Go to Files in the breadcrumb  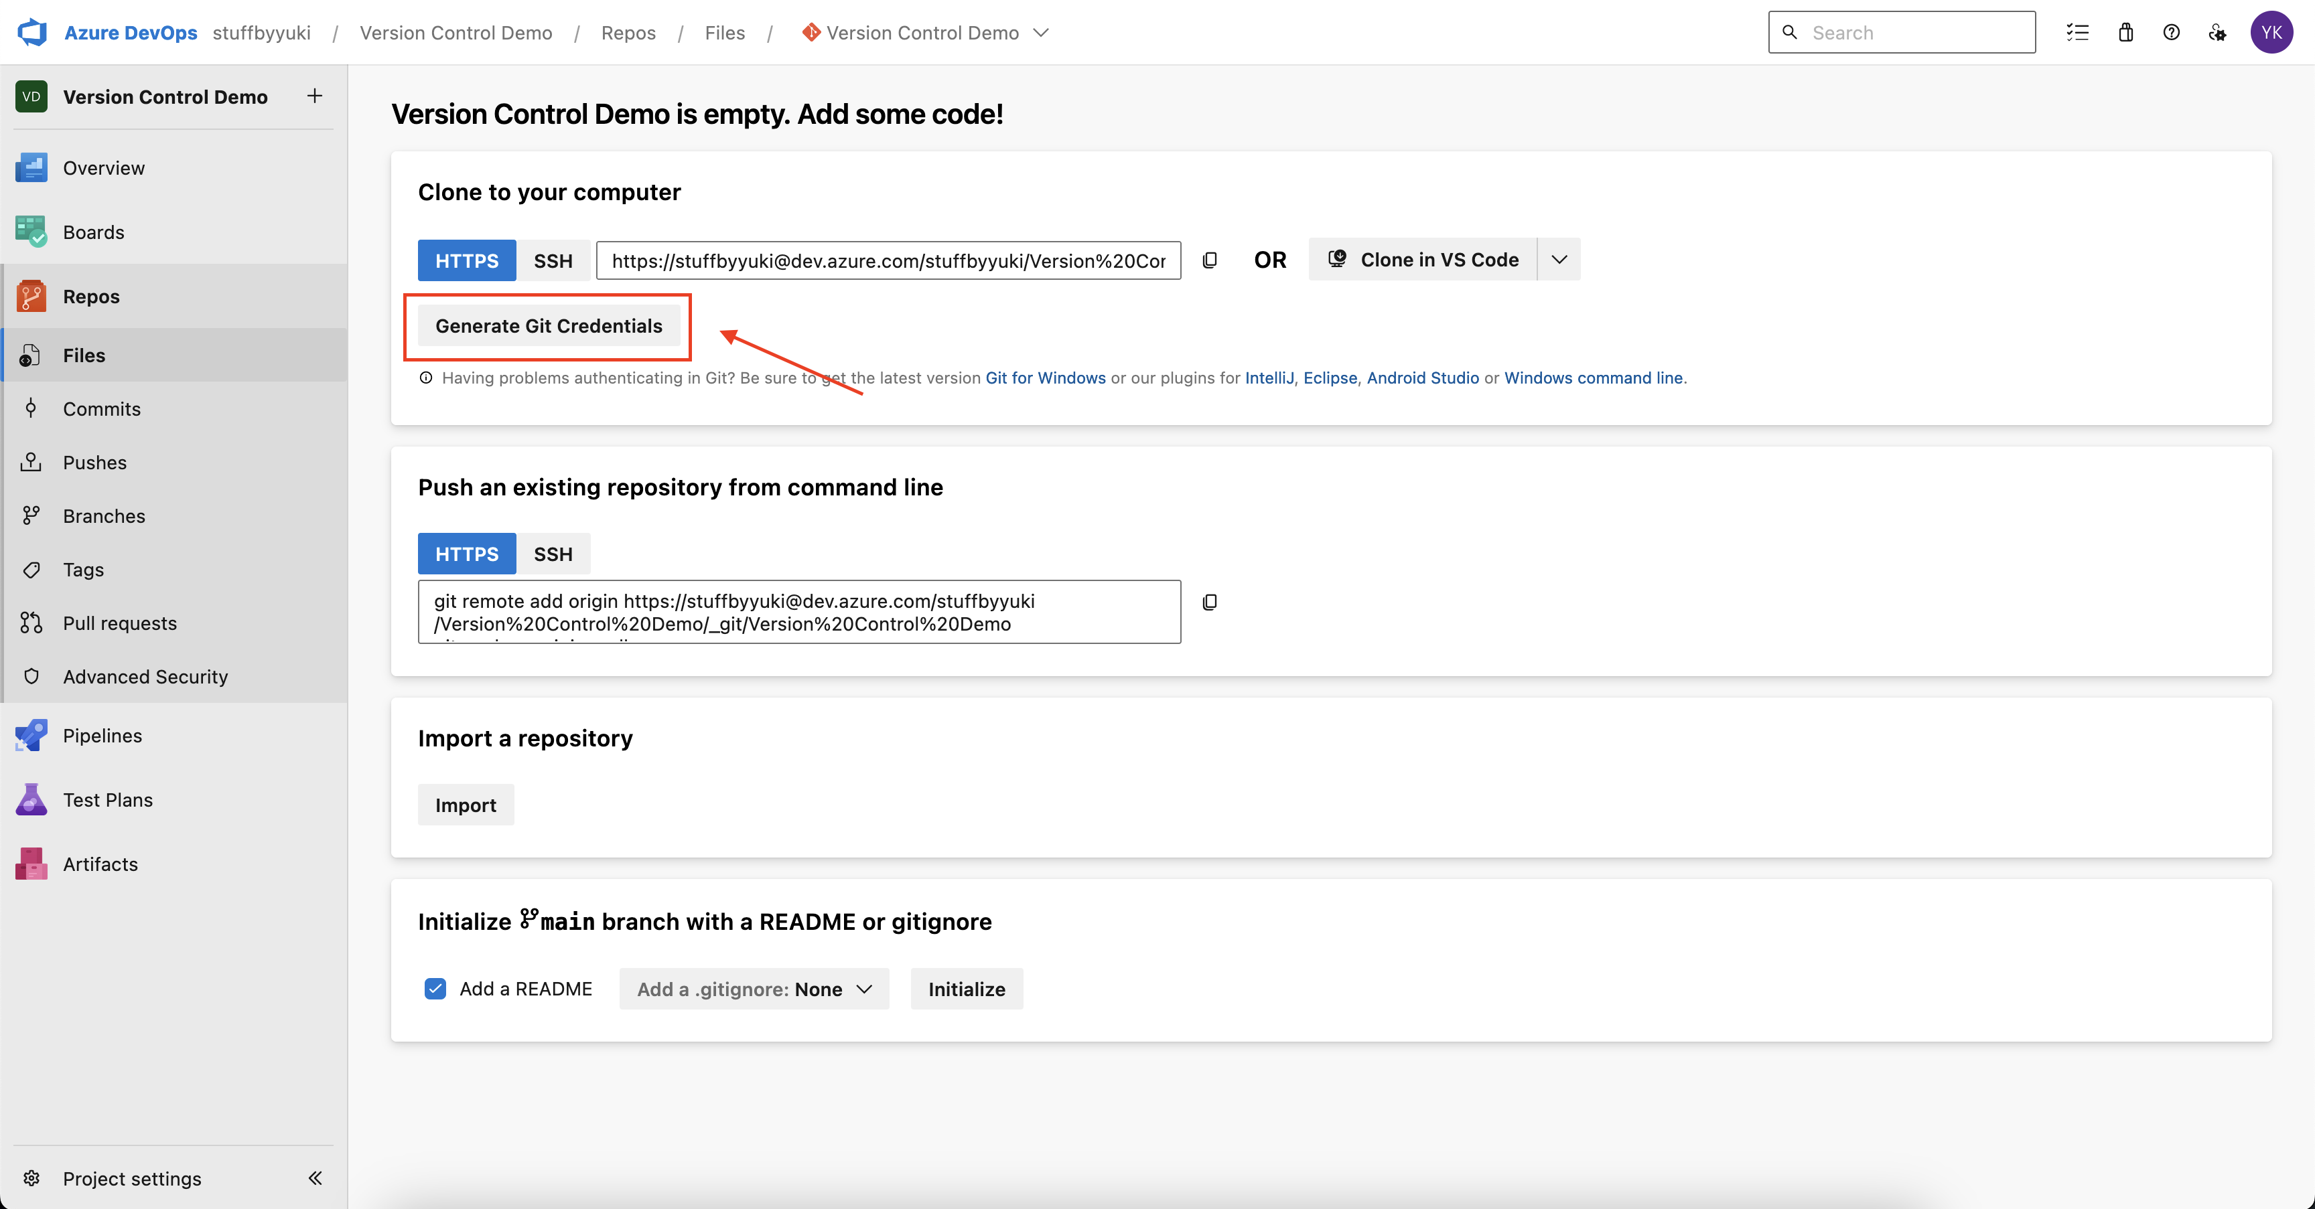pos(724,33)
